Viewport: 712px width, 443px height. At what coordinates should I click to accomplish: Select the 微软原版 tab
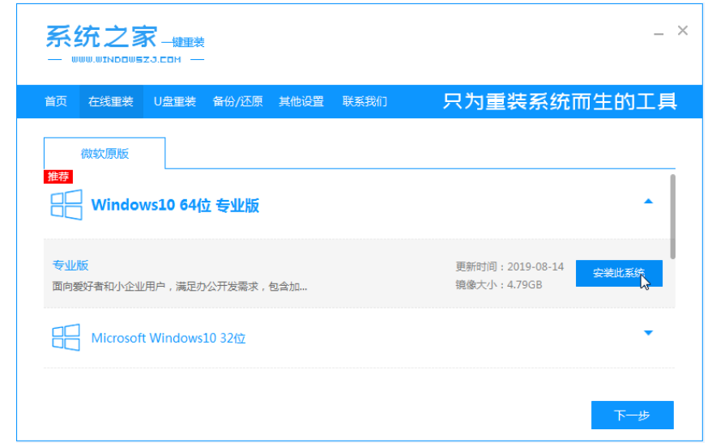[104, 153]
